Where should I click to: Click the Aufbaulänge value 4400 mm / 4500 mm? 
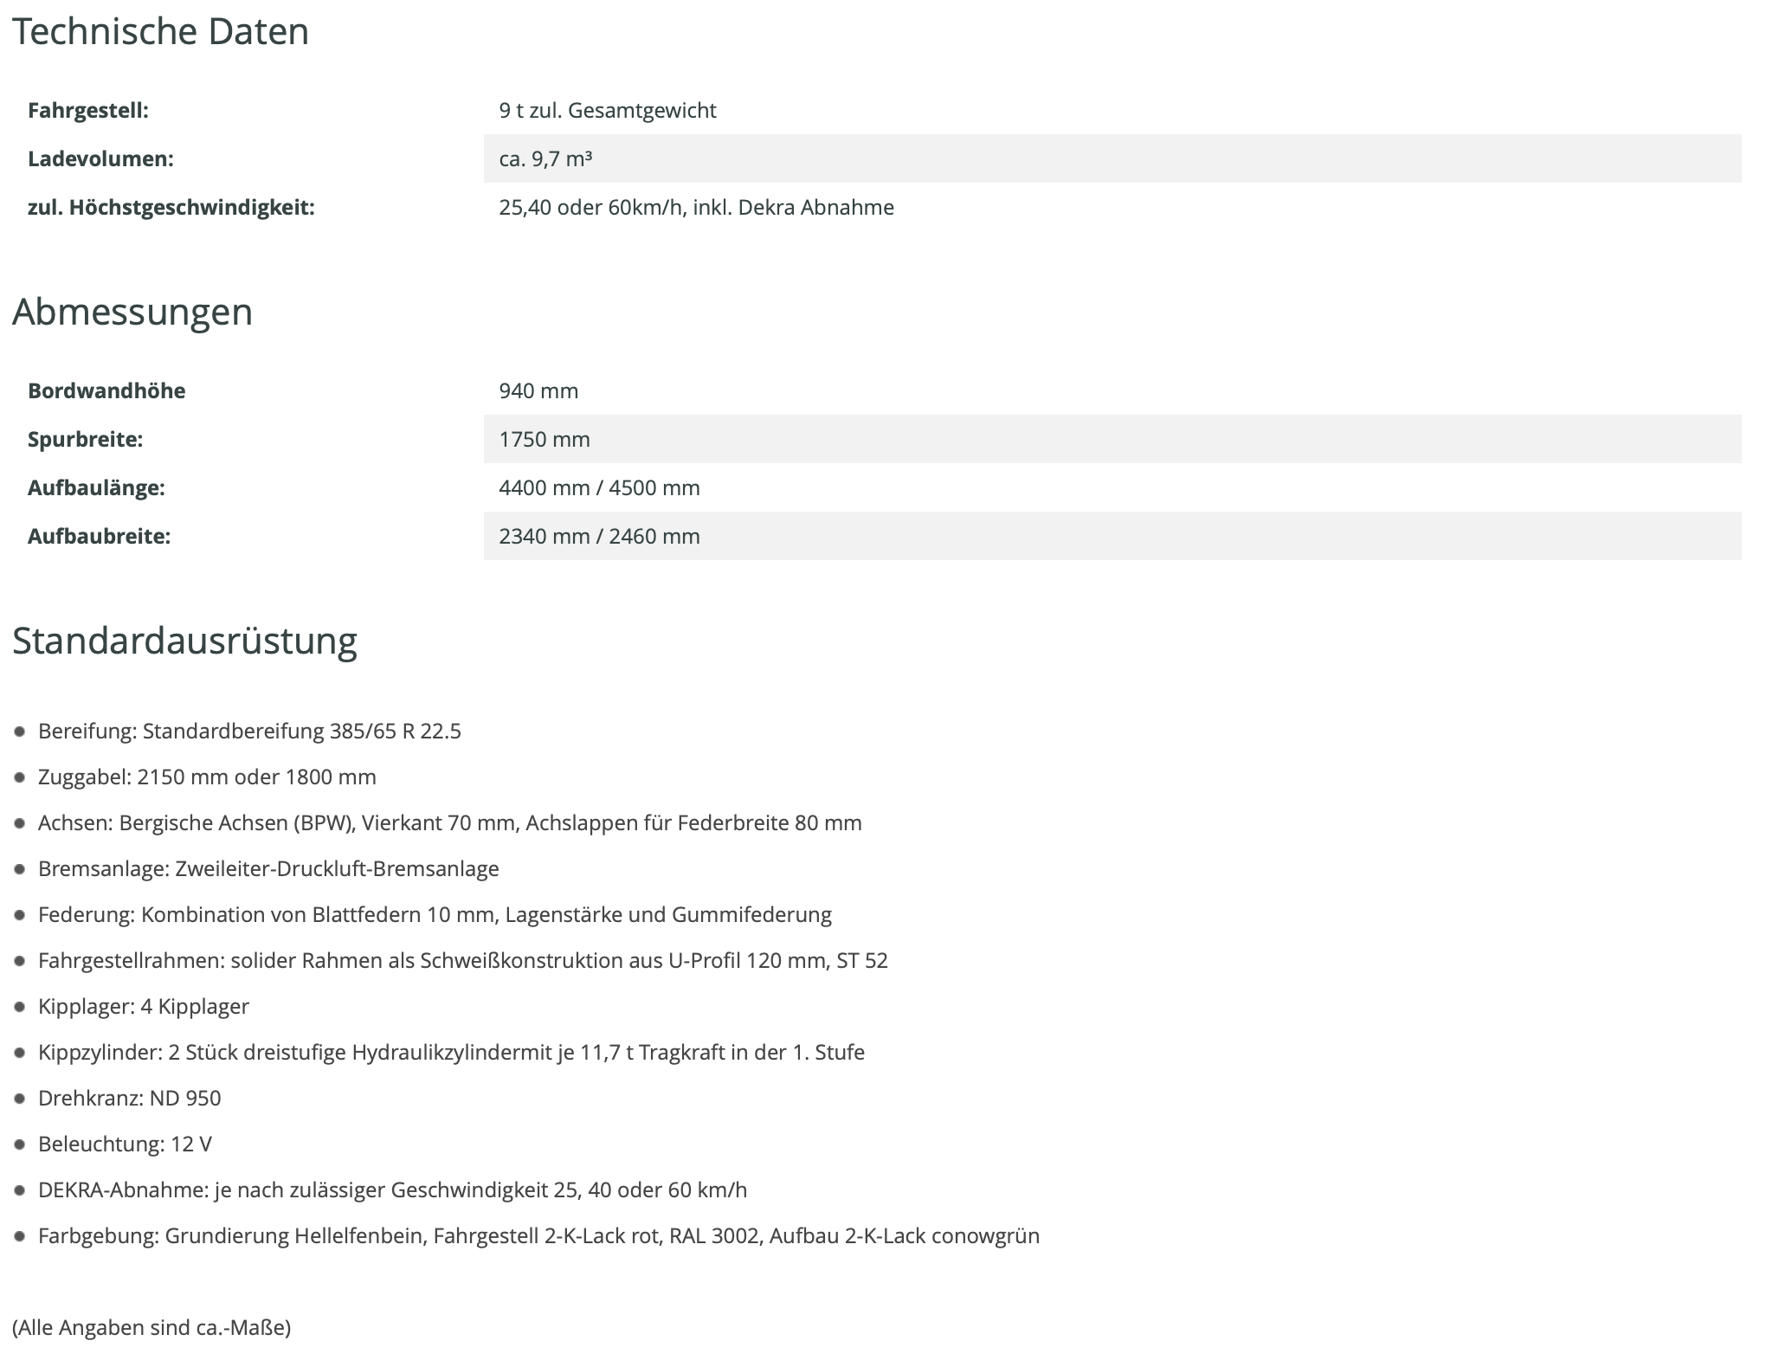(x=599, y=488)
